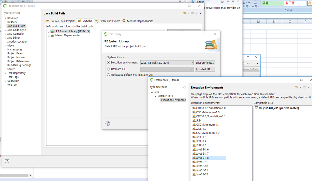312x181 pixels.
Task: Open the Outline view menu triangle
Action: pos(228,2)
